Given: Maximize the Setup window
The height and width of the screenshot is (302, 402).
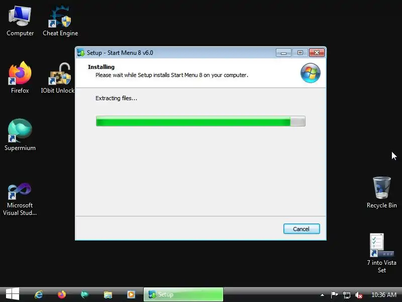Looking at the screenshot, I should (300, 53).
